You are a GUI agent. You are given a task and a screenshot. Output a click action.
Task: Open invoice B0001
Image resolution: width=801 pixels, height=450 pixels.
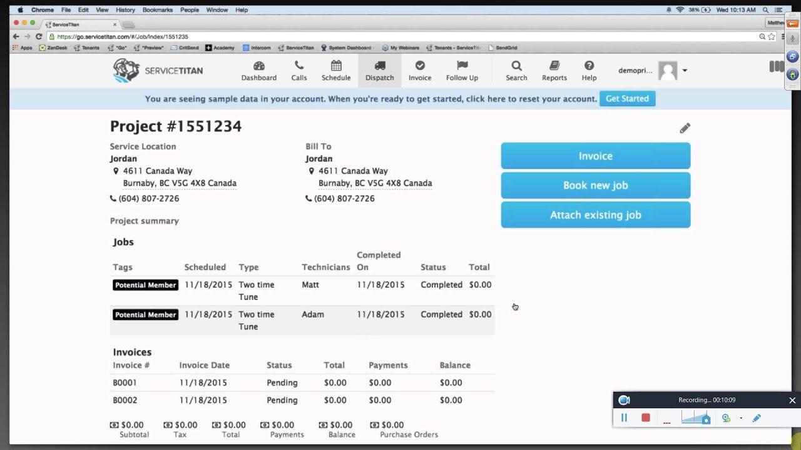coord(125,382)
